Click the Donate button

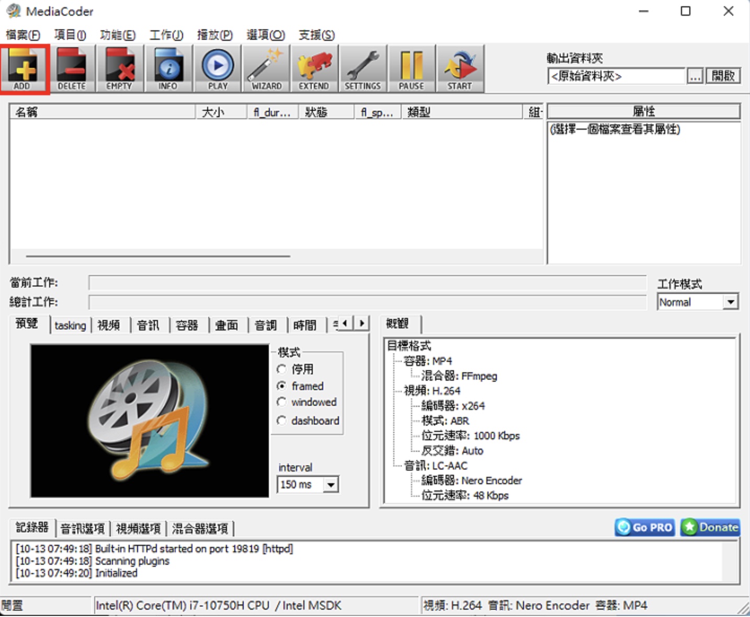tap(710, 527)
